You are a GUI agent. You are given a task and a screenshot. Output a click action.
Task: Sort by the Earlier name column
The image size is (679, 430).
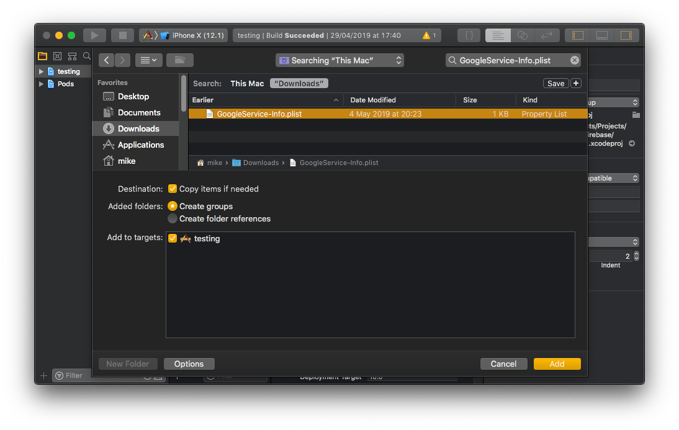coord(266,100)
